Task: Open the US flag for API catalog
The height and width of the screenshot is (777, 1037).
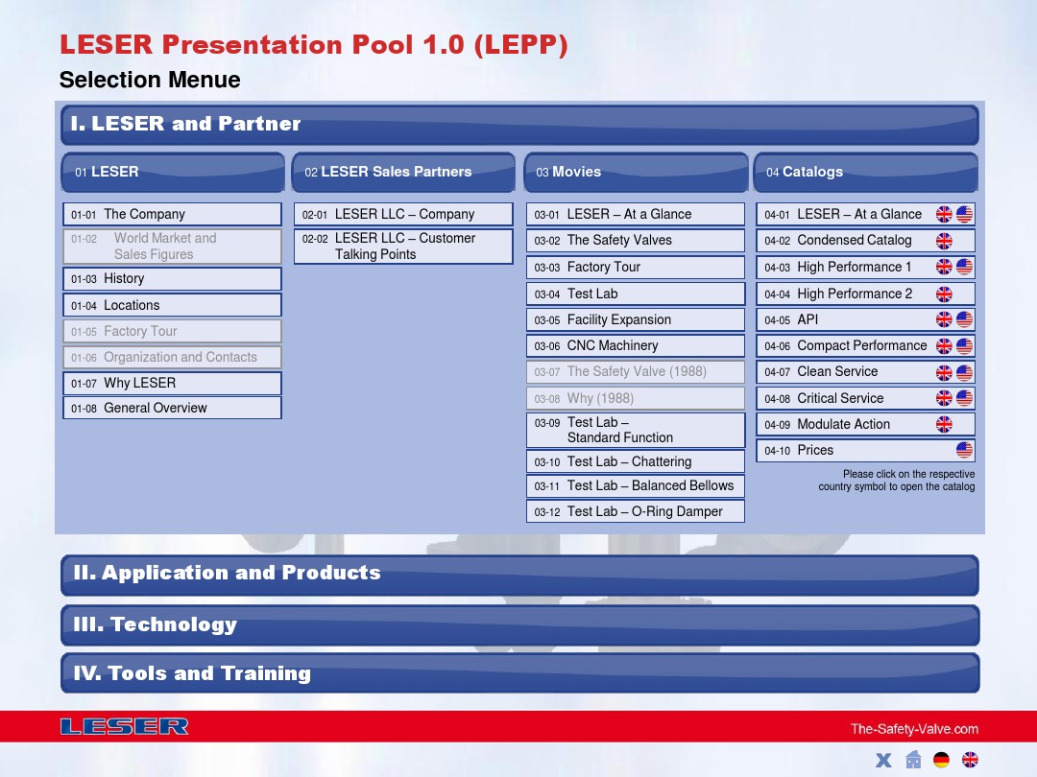Action: [964, 319]
